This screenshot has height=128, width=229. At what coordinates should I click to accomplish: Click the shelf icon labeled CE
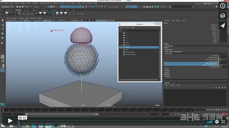tap(66, 13)
